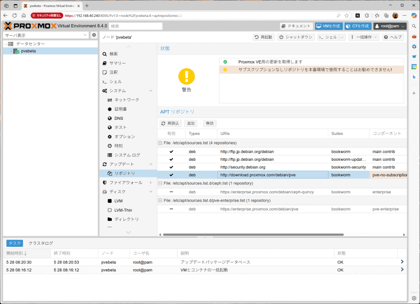Toggle the pve-no-subscription repository enabled state
This screenshot has width=420, height=304.
(x=172, y=175)
